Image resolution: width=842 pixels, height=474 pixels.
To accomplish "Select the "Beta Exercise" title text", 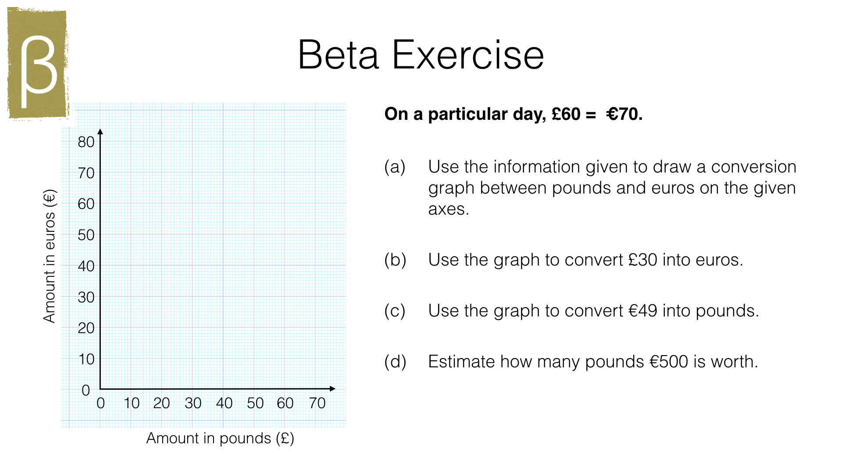I will 421,55.
